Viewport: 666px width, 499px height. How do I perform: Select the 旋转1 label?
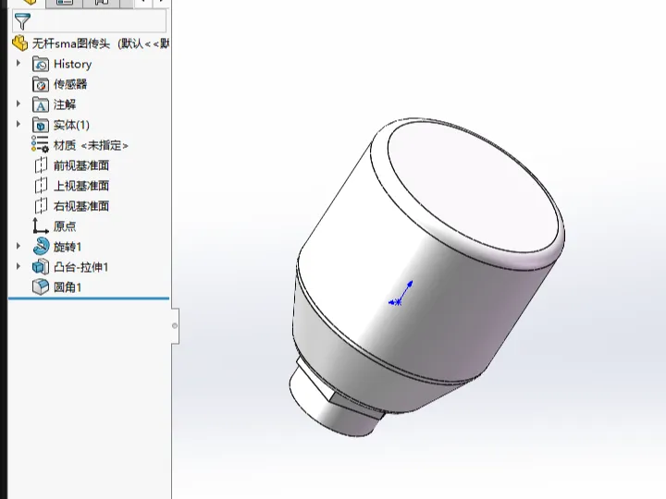tap(68, 247)
